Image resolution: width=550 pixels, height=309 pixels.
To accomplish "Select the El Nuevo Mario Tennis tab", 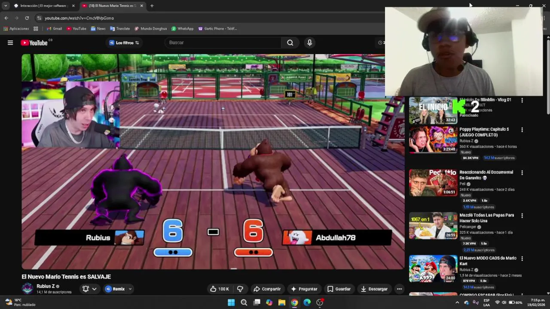I will 113,6.
